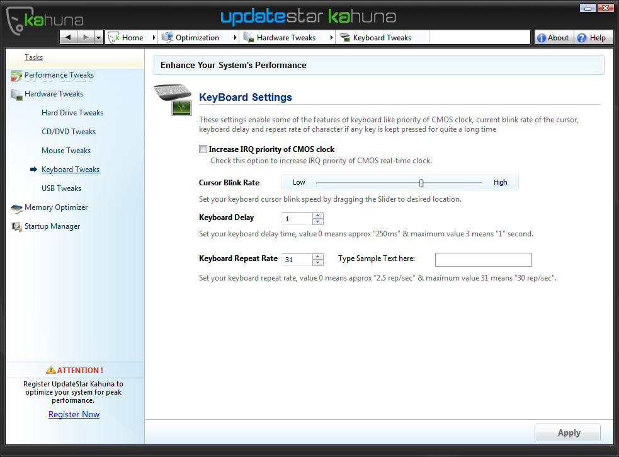The width and height of the screenshot is (619, 457).
Task: Click the Memory Optimizer sidebar icon
Action: point(16,209)
